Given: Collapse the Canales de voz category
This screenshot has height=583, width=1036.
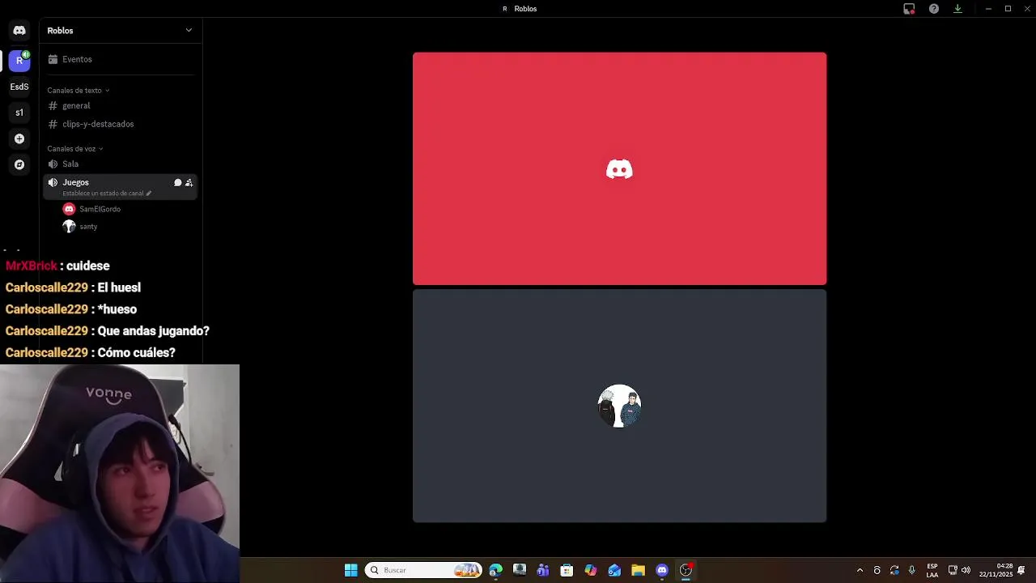Looking at the screenshot, I should (x=74, y=149).
